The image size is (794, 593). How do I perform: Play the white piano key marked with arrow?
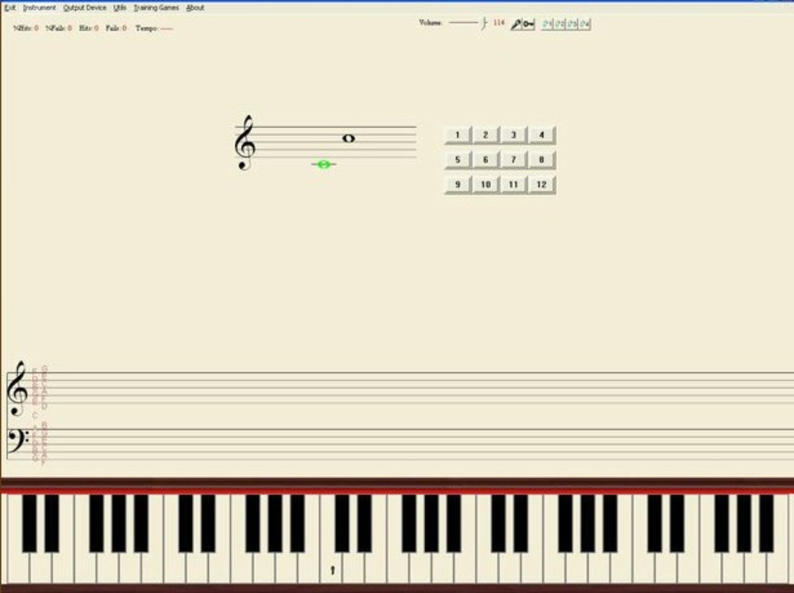pyautogui.click(x=332, y=569)
